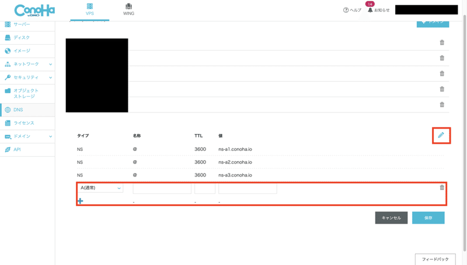Viewport: 467px width, 265px height.
Task: Click the 保存 save button
Action: (x=428, y=218)
